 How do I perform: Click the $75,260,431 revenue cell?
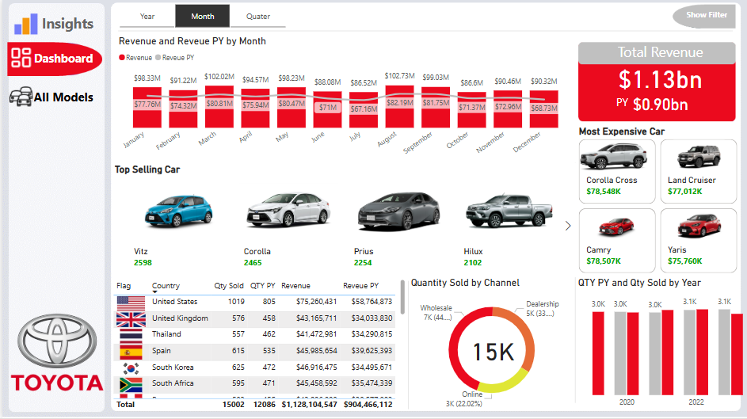pos(316,302)
